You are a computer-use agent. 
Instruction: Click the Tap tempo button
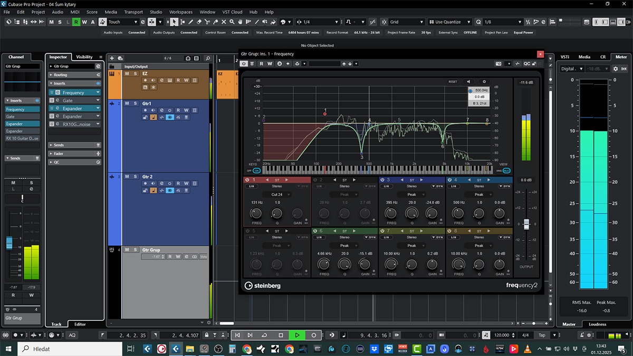tap(542, 335)
